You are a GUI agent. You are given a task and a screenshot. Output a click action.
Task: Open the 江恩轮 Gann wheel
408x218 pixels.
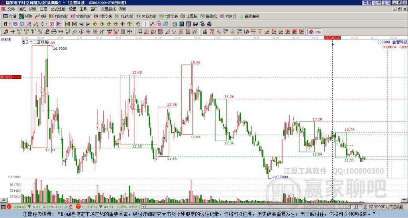pos(189,16)
